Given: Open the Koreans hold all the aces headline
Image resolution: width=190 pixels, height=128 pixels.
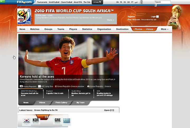Looking at the screenshot, I should 37,76.
